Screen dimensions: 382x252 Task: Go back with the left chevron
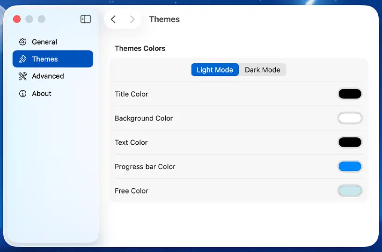pyautogui.click(x=113, y=19)
